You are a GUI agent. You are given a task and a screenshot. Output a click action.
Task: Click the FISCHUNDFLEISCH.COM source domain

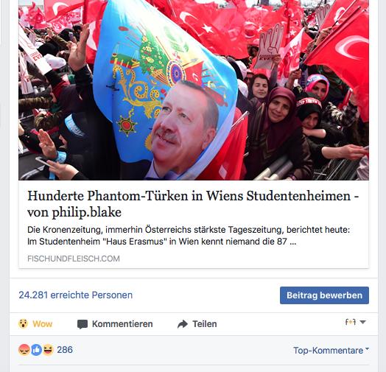pos(74,259)
